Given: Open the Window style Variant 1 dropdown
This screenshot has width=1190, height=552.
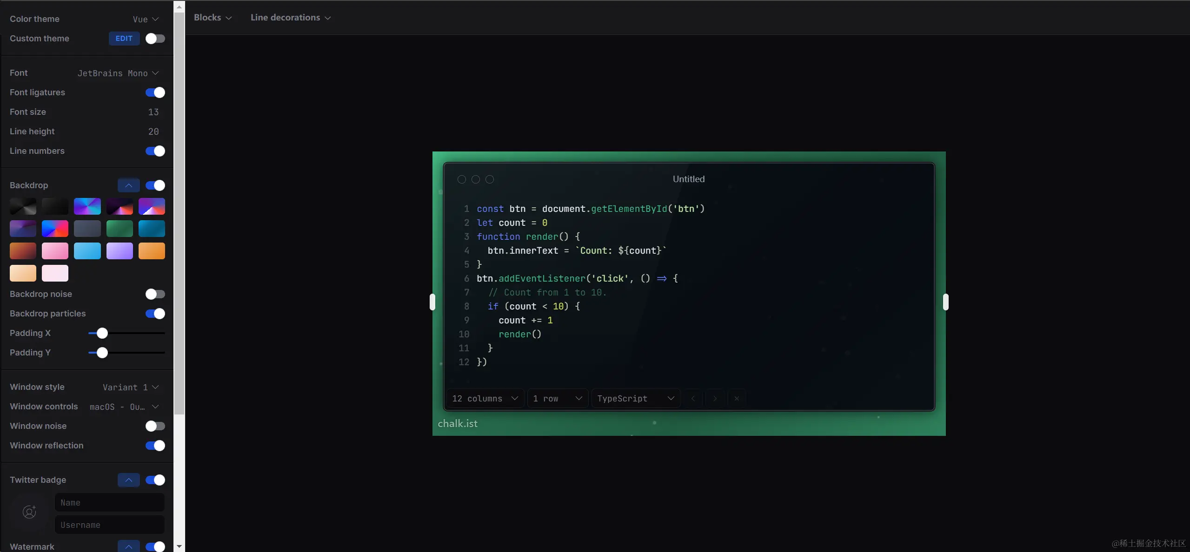Looking at the screenshot, I should pyautogui.click(x=131, y=387).
